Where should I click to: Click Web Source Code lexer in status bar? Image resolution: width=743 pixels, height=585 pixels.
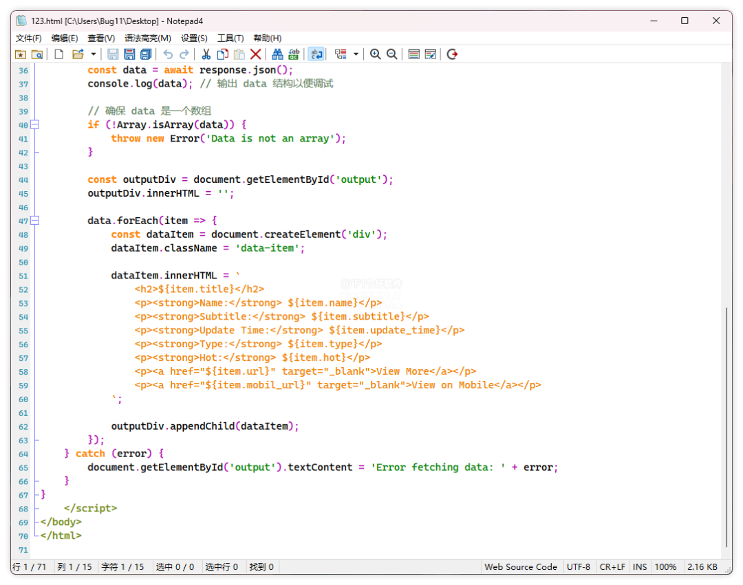click(520, 567)
